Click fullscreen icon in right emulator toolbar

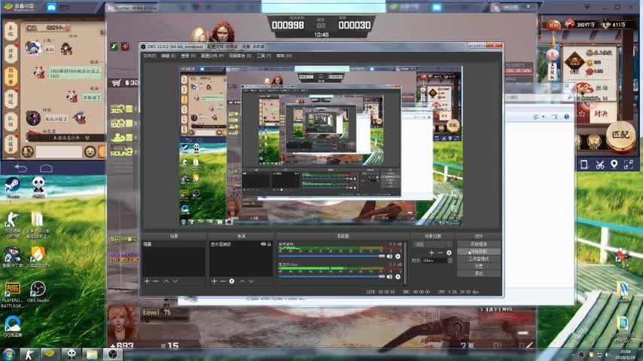click(629, 165)
